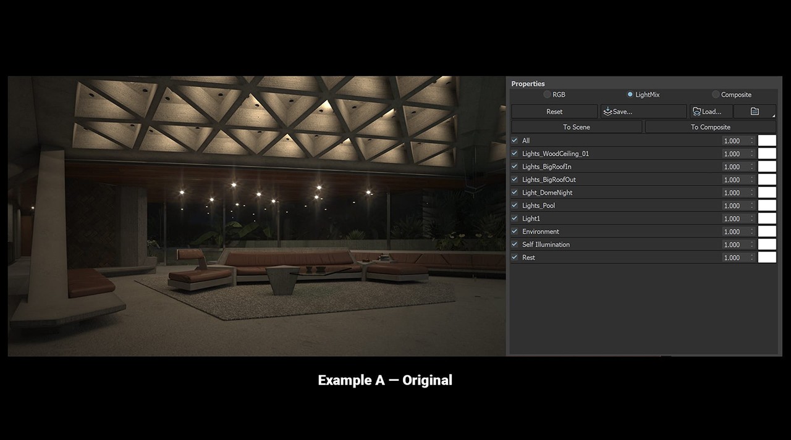The image size is (791, 440).
Task: Click the To Composite button
Action: (710, 127)
